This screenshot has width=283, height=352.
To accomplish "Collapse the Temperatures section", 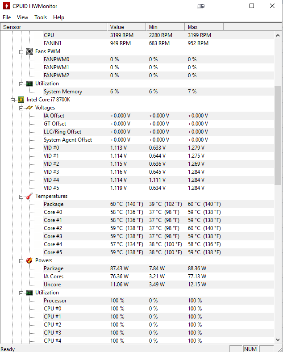I will (x=21, y=196).
